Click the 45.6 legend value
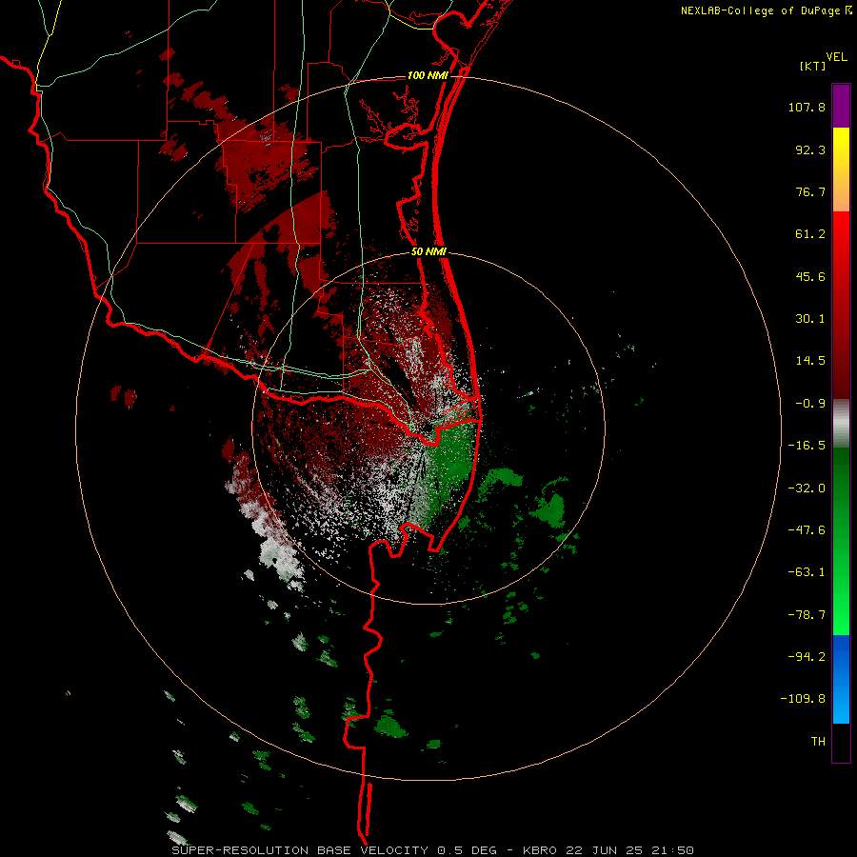 [810, 276]
